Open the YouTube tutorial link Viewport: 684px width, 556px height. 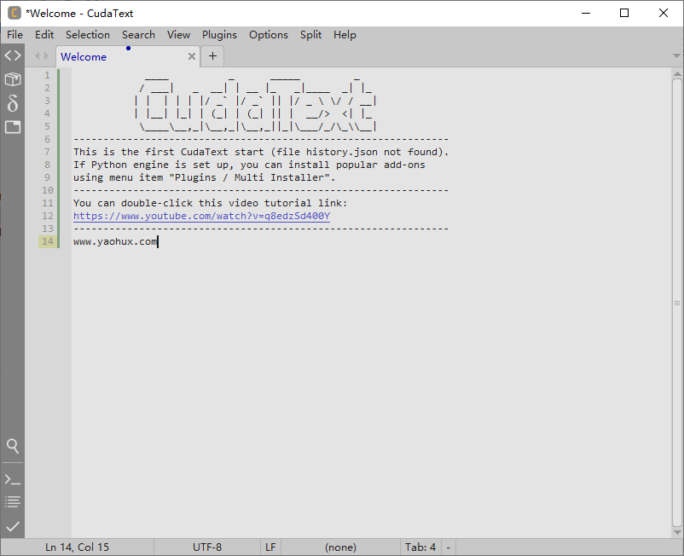point(199,216)
